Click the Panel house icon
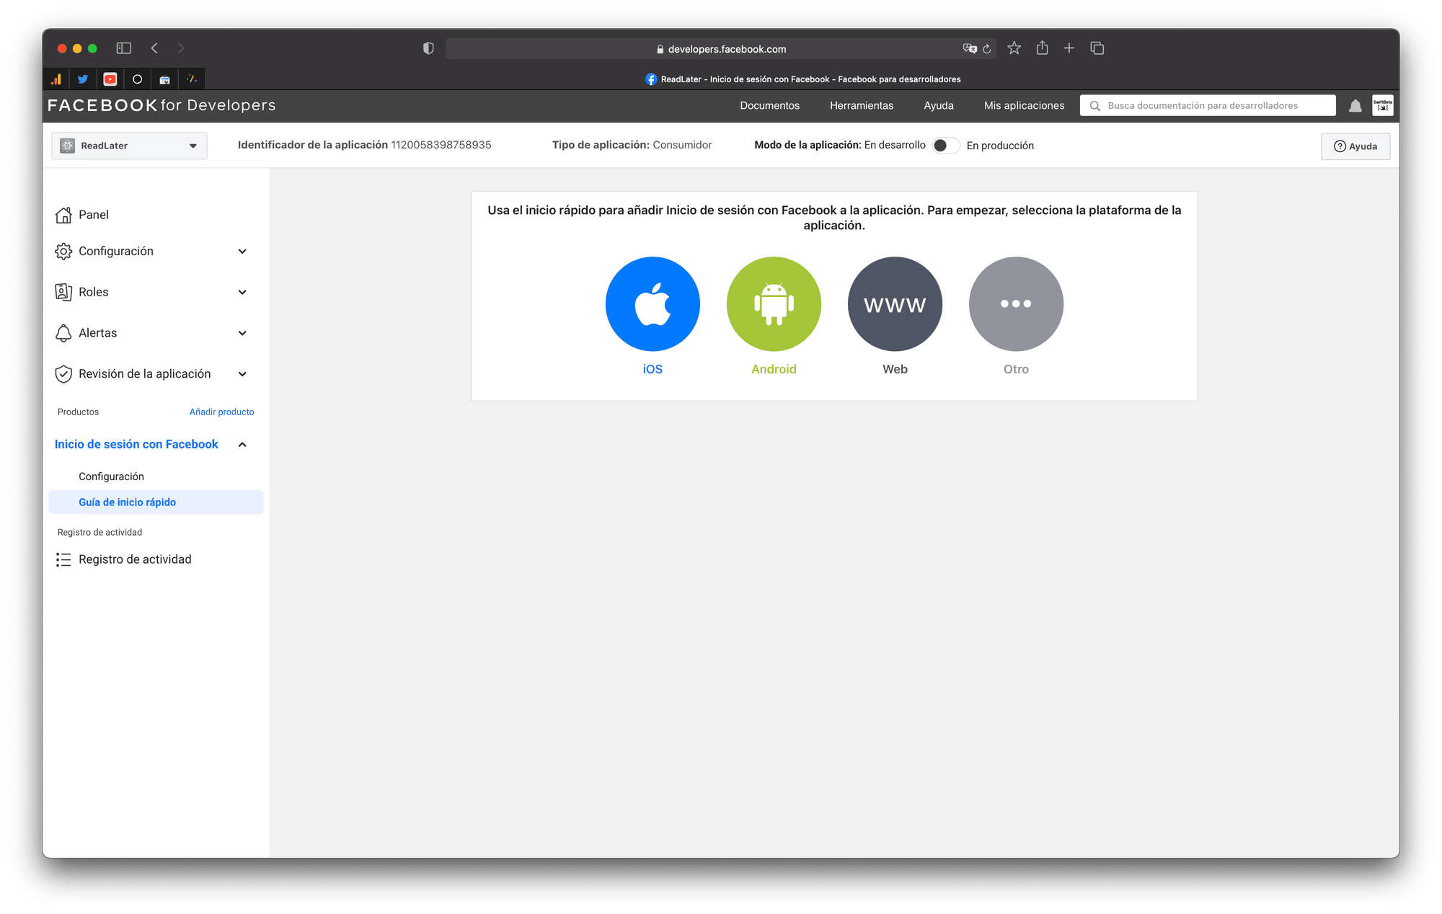The width and height of the screenshot is (1442, 914). (x=63, y=215)
